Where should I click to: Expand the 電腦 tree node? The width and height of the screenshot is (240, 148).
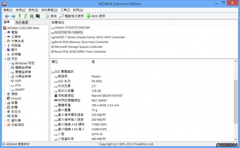click(x=5, y=33)
